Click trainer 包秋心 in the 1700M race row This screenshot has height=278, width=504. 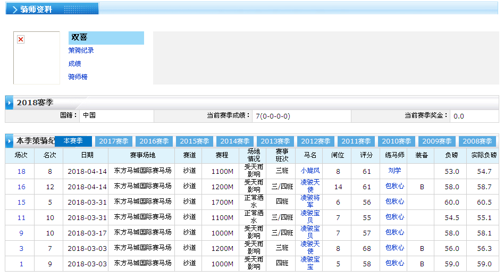(394, 202)
